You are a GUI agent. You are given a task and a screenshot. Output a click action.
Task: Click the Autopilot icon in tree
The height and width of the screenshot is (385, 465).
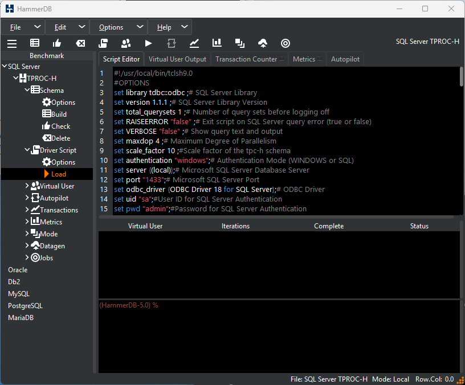(x=35, y=198)
